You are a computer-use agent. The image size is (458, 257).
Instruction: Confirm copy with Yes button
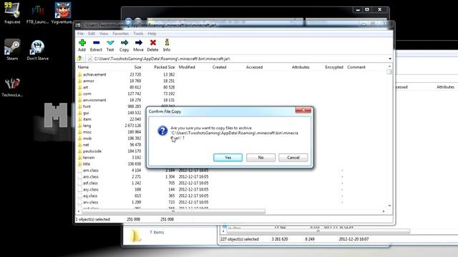[x=228, y=158]
